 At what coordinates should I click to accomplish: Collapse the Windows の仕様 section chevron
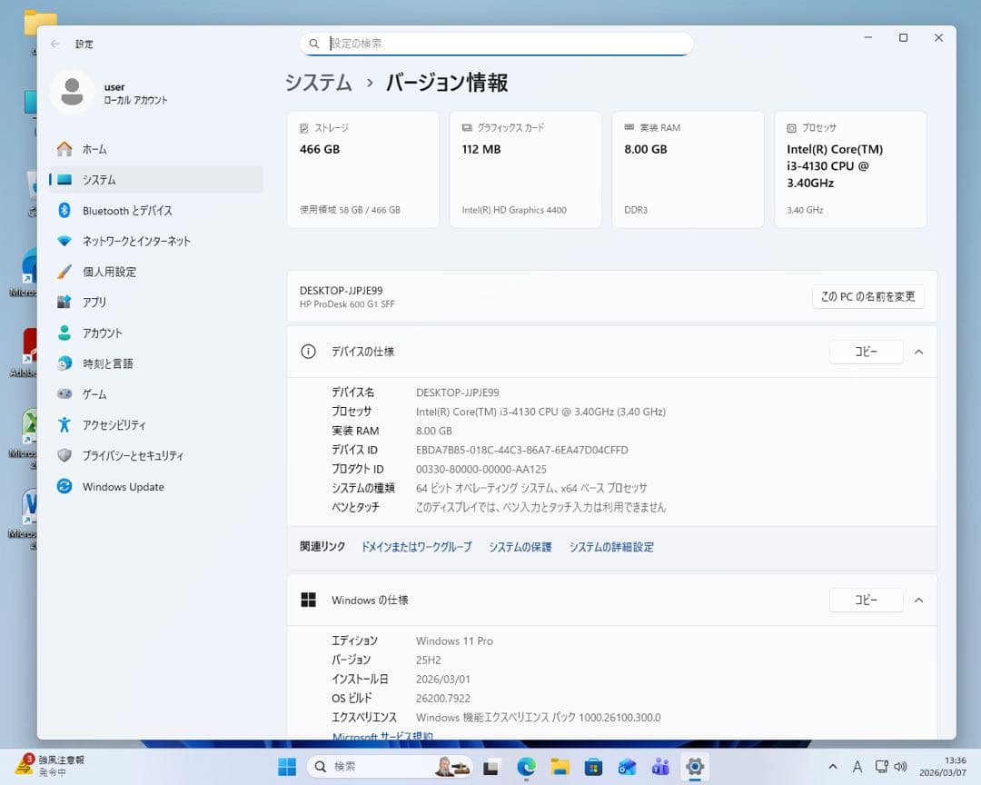point(918,600)
